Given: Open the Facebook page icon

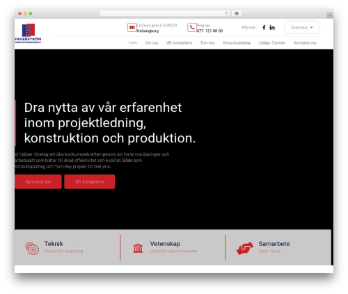Looking at the screenshot, I should pos(264,27).
